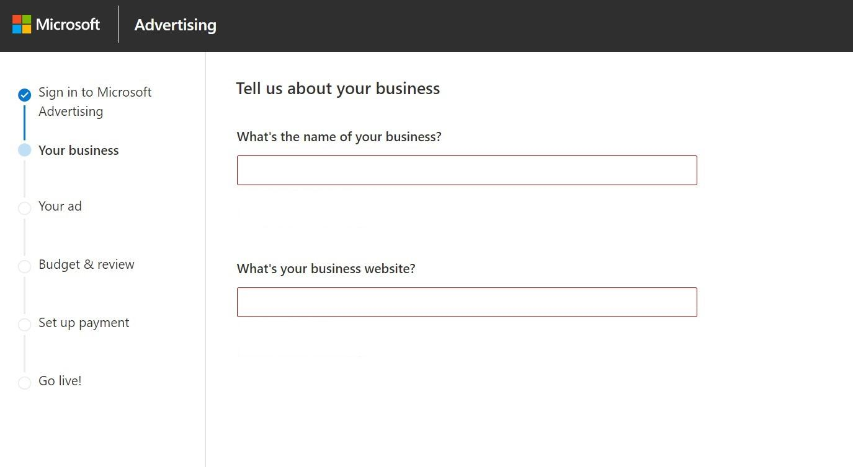Click the circle next to Go live!
The width and height of the screenshot is (853, 467).
(x=25, y=383)
